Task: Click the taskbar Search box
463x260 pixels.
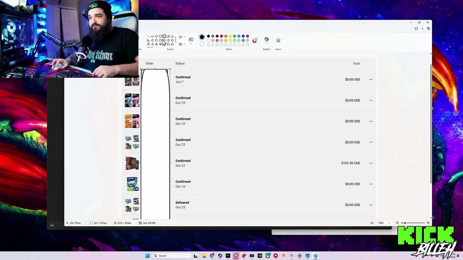Action: (171, 256)
